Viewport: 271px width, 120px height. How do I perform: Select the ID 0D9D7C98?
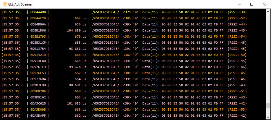tap(38, 85)
